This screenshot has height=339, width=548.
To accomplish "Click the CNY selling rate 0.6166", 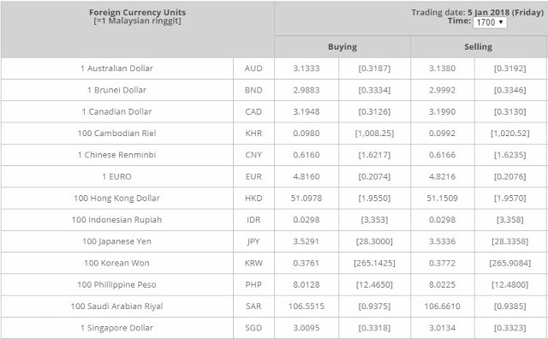I will 442,155.
